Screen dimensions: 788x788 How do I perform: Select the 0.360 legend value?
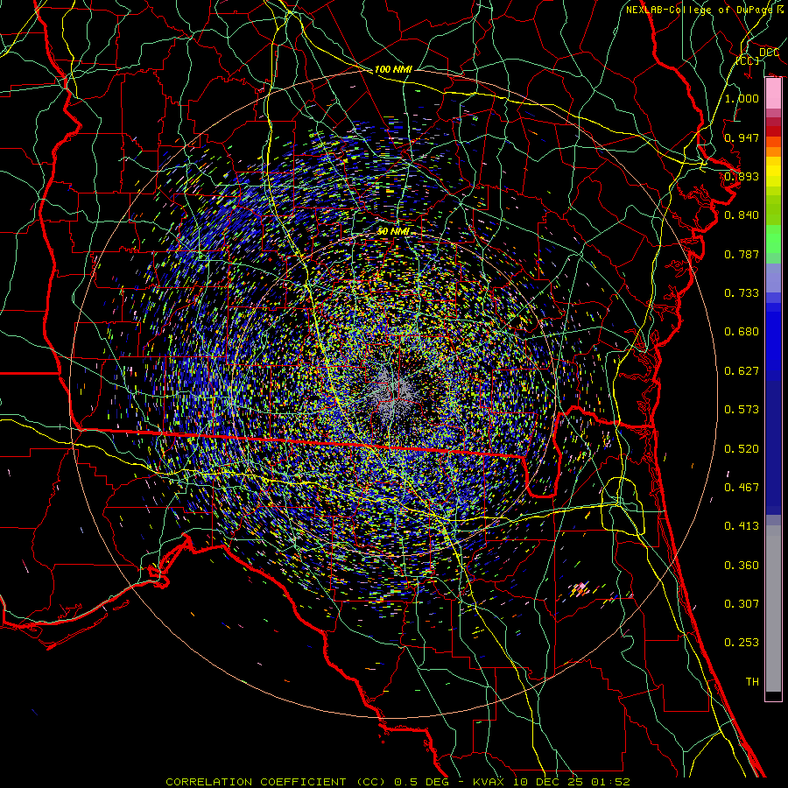742,566
